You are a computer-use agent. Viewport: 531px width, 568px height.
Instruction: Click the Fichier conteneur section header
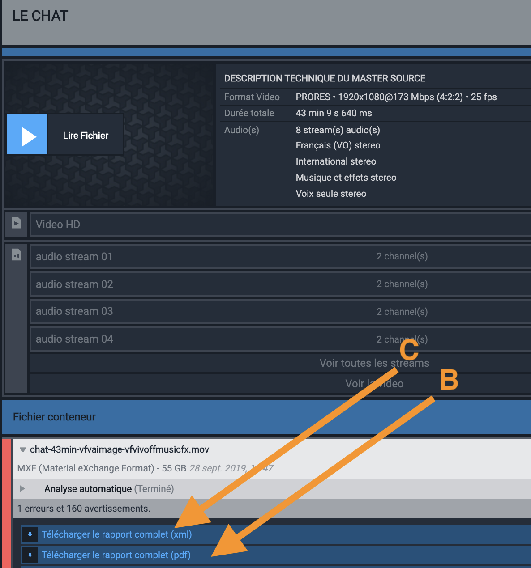(266, 417)
